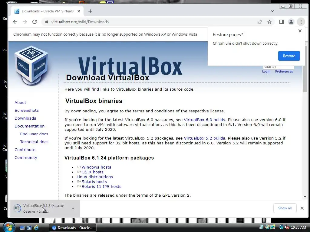Go back with the browser back arrow
Screen dimensions: 310x232
[15, 22]
